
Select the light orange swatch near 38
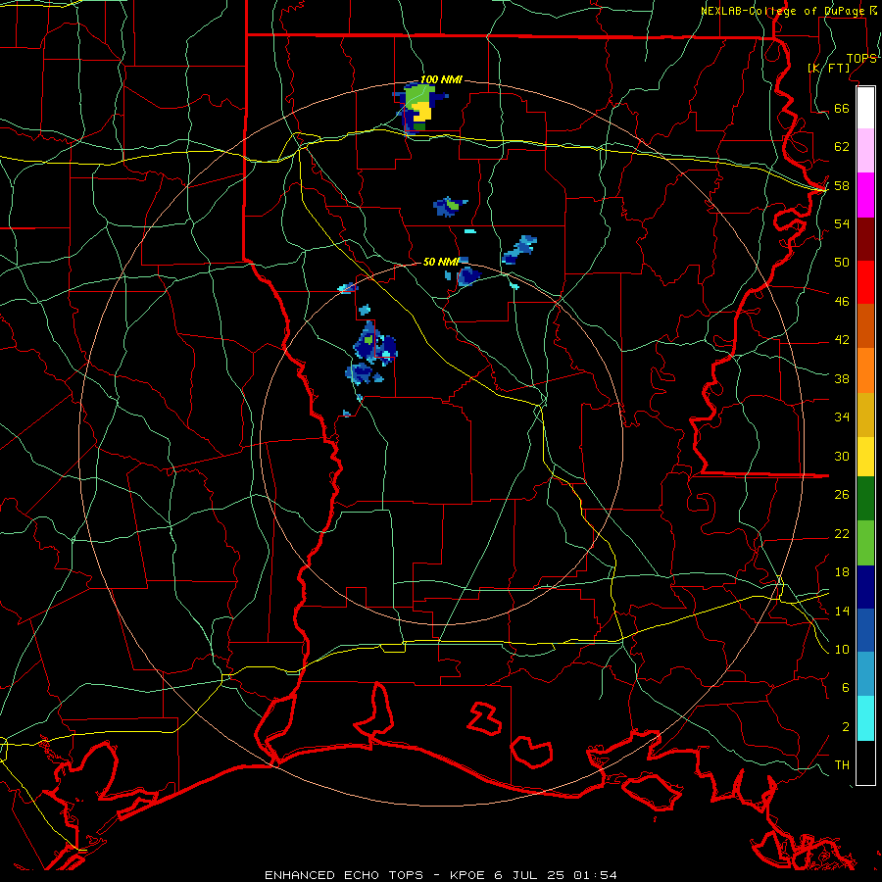865,370
